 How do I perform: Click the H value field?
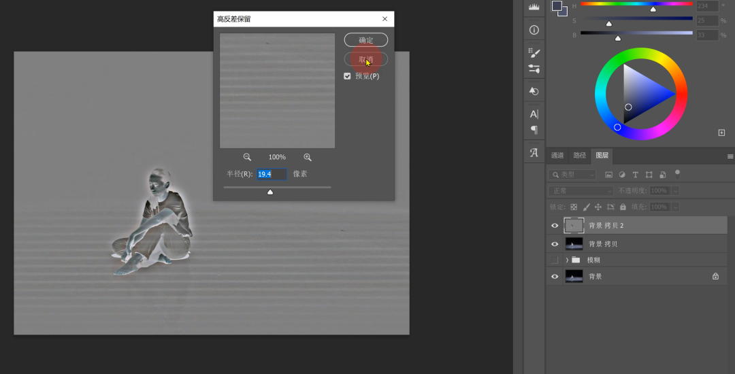click(x=707, y=6)
